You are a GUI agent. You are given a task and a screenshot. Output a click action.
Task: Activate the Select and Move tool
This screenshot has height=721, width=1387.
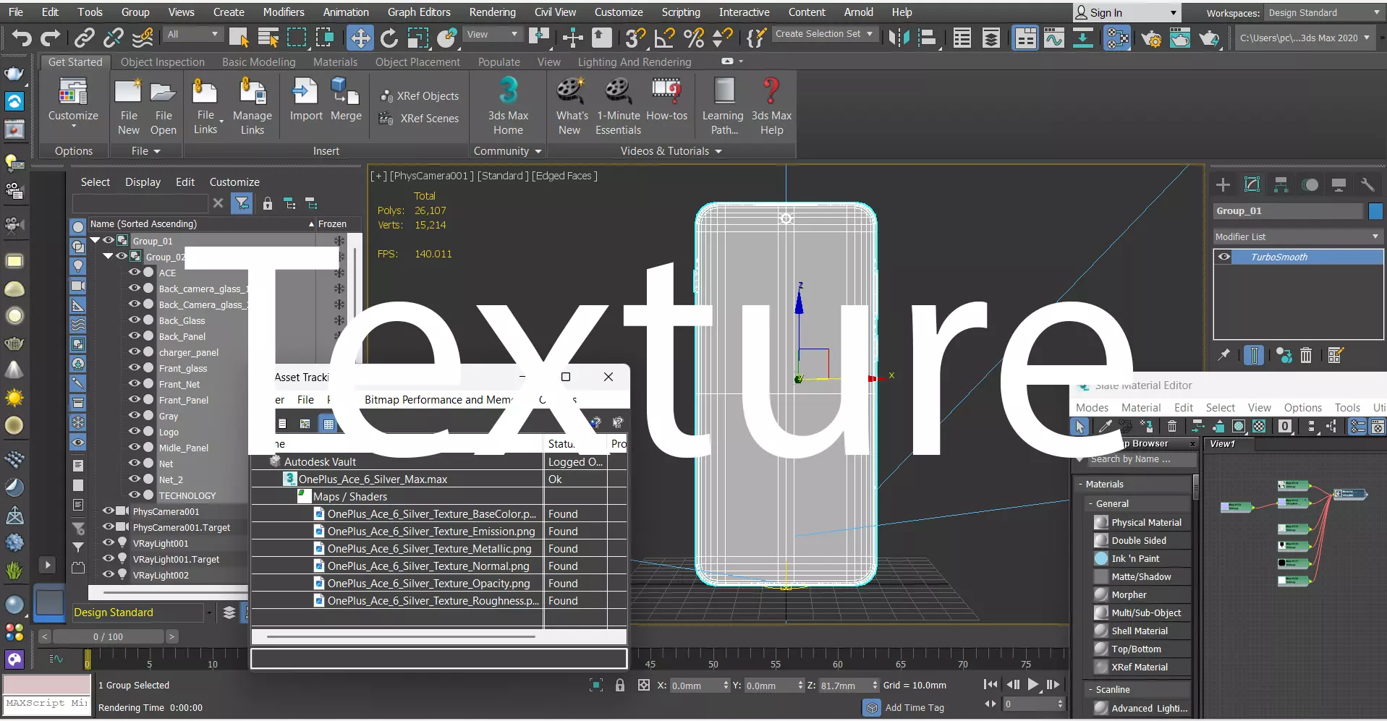[360, 37]
